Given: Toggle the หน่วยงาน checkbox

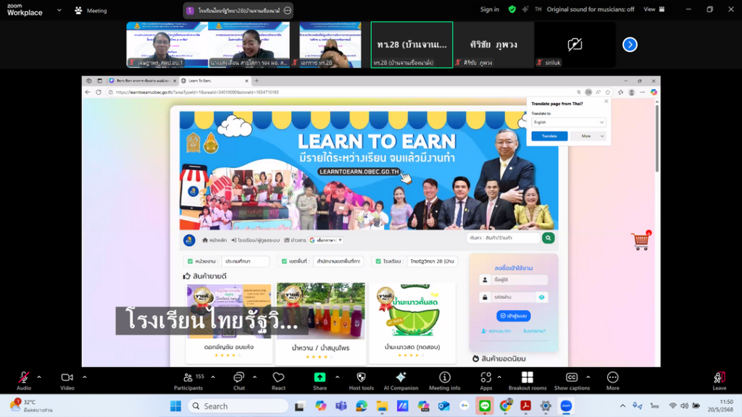Looking at the screenshot, I should click(x=191, y=261).
